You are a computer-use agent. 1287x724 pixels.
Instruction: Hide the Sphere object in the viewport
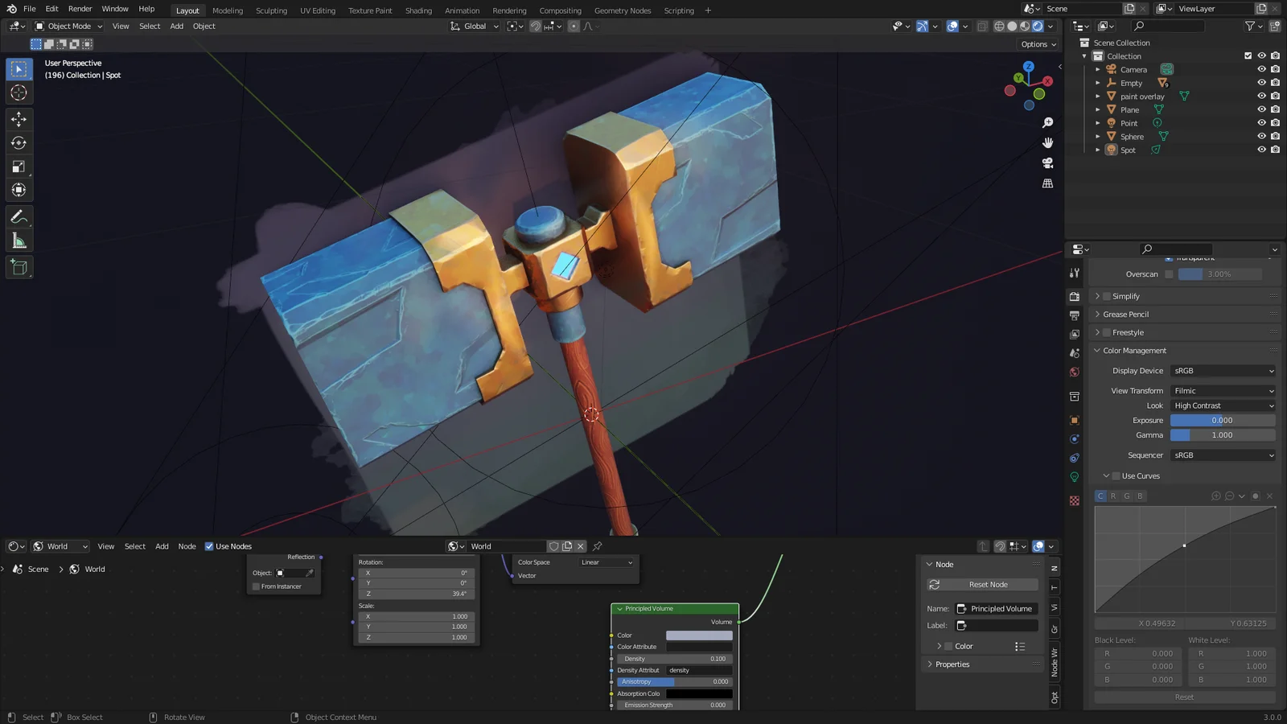[x=1261, y=136]
